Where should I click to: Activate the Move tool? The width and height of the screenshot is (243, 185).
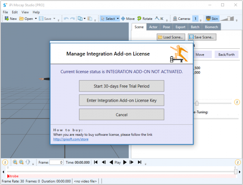[x=128, y=19]
